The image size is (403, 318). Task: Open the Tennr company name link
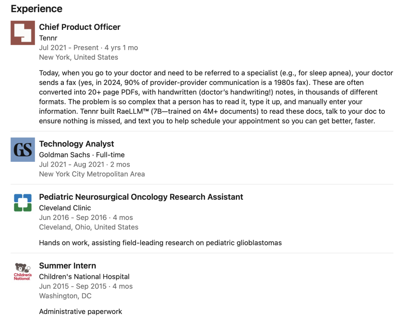pyautogui.click(x=48, y=38)
